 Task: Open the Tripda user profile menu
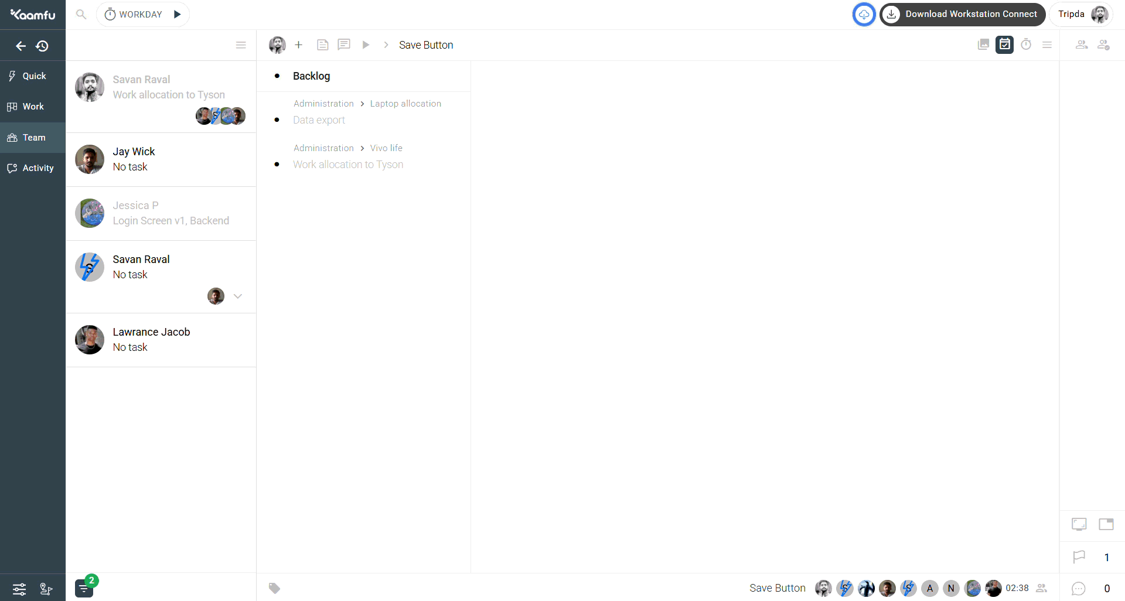[x=1082, y=14]
